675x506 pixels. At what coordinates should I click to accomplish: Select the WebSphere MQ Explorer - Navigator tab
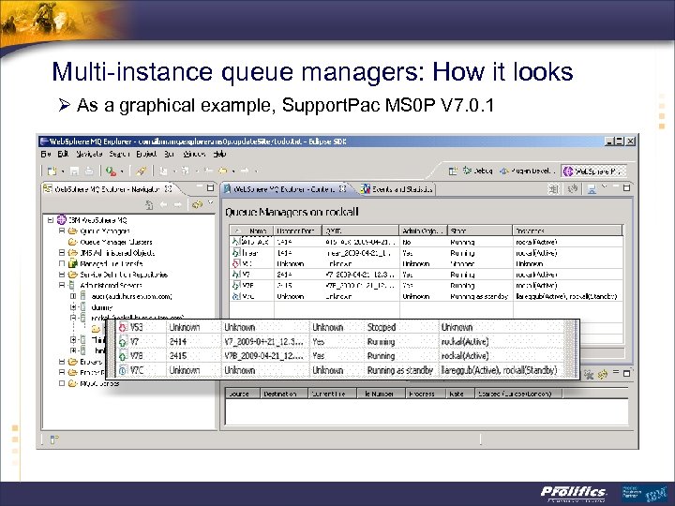click(108, 189)
